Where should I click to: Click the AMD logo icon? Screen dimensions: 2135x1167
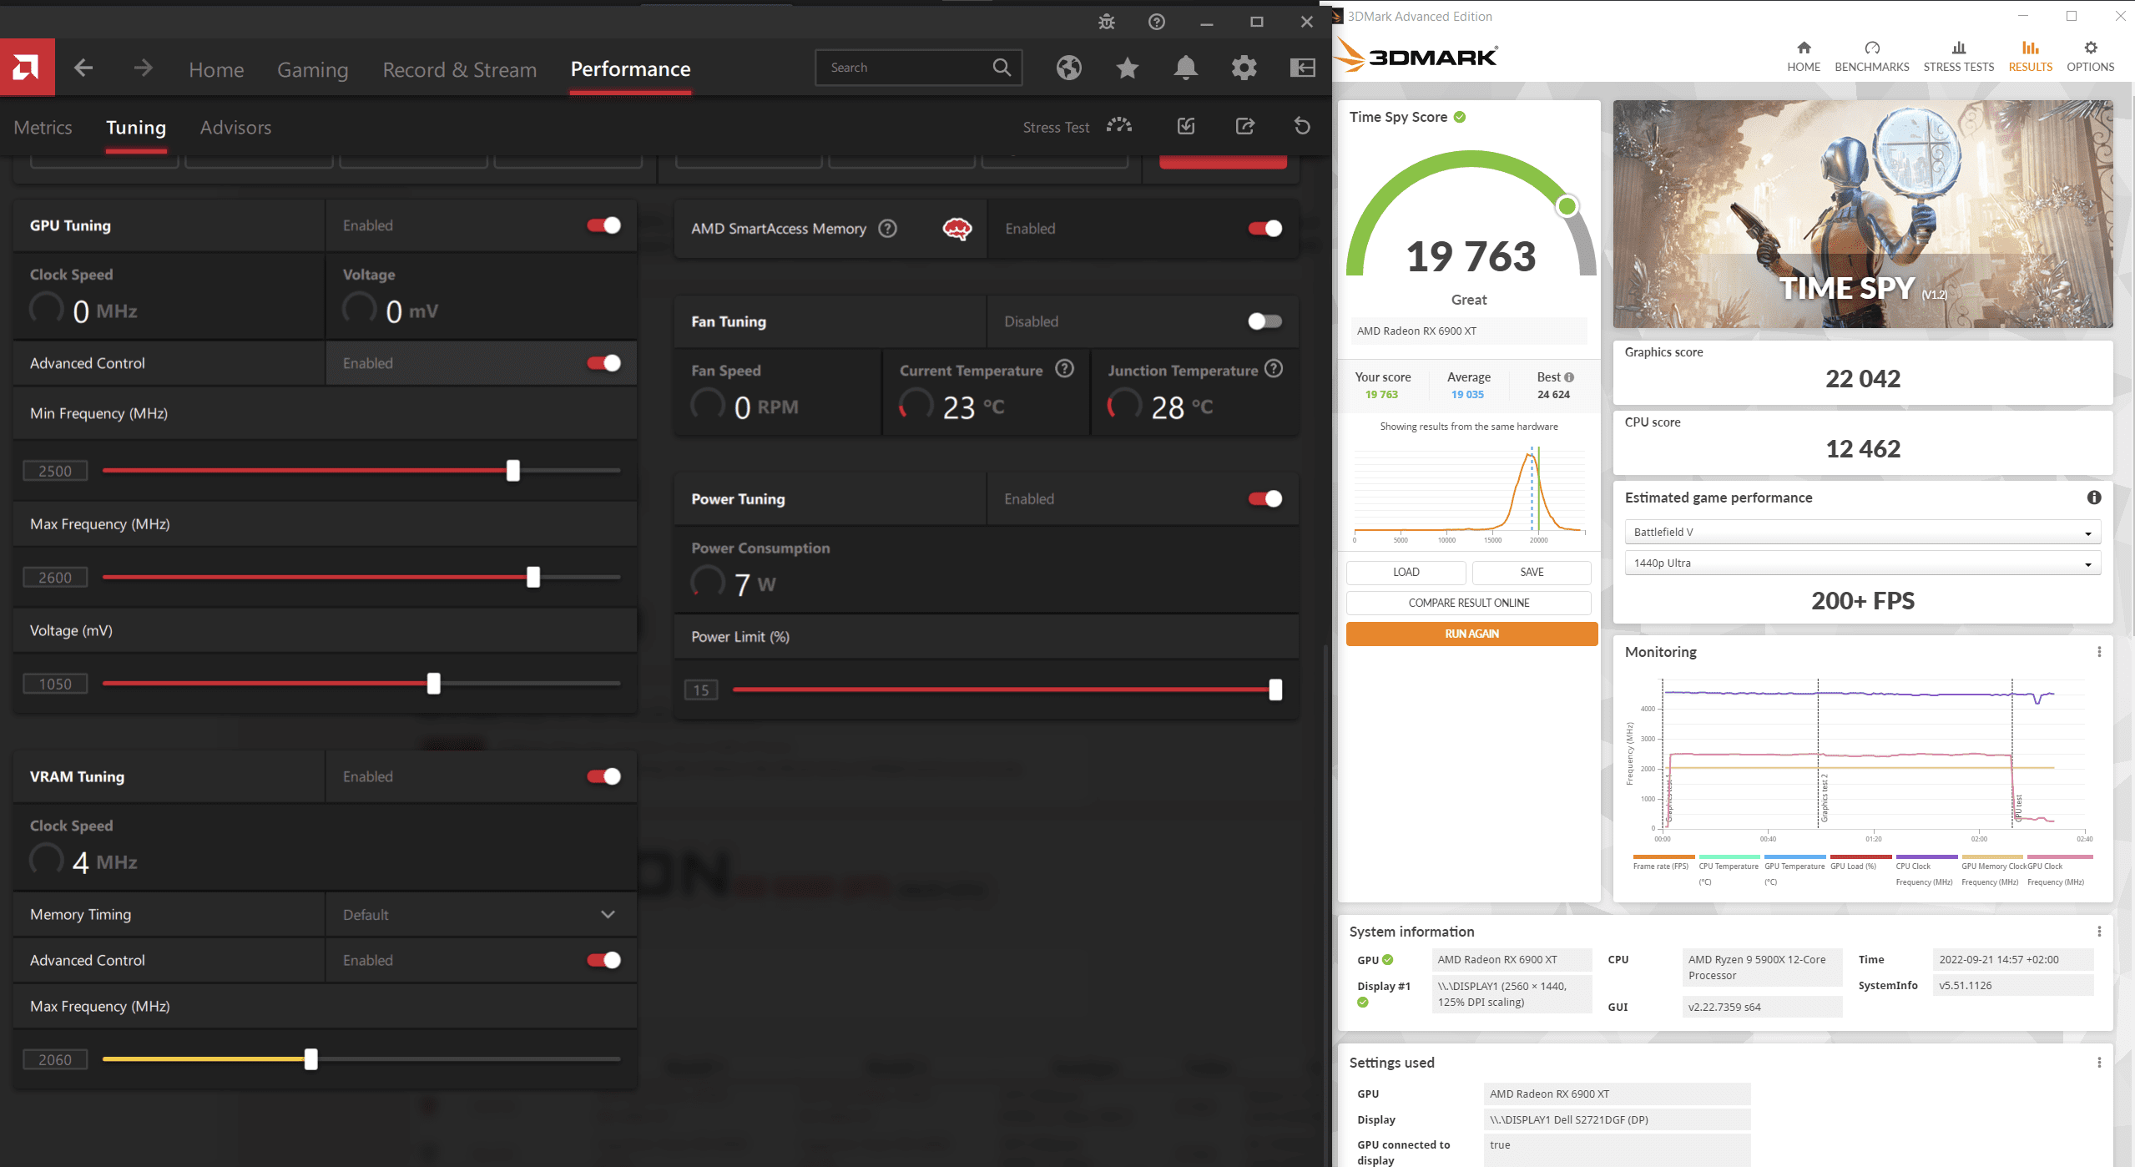(x=27, y=68)
